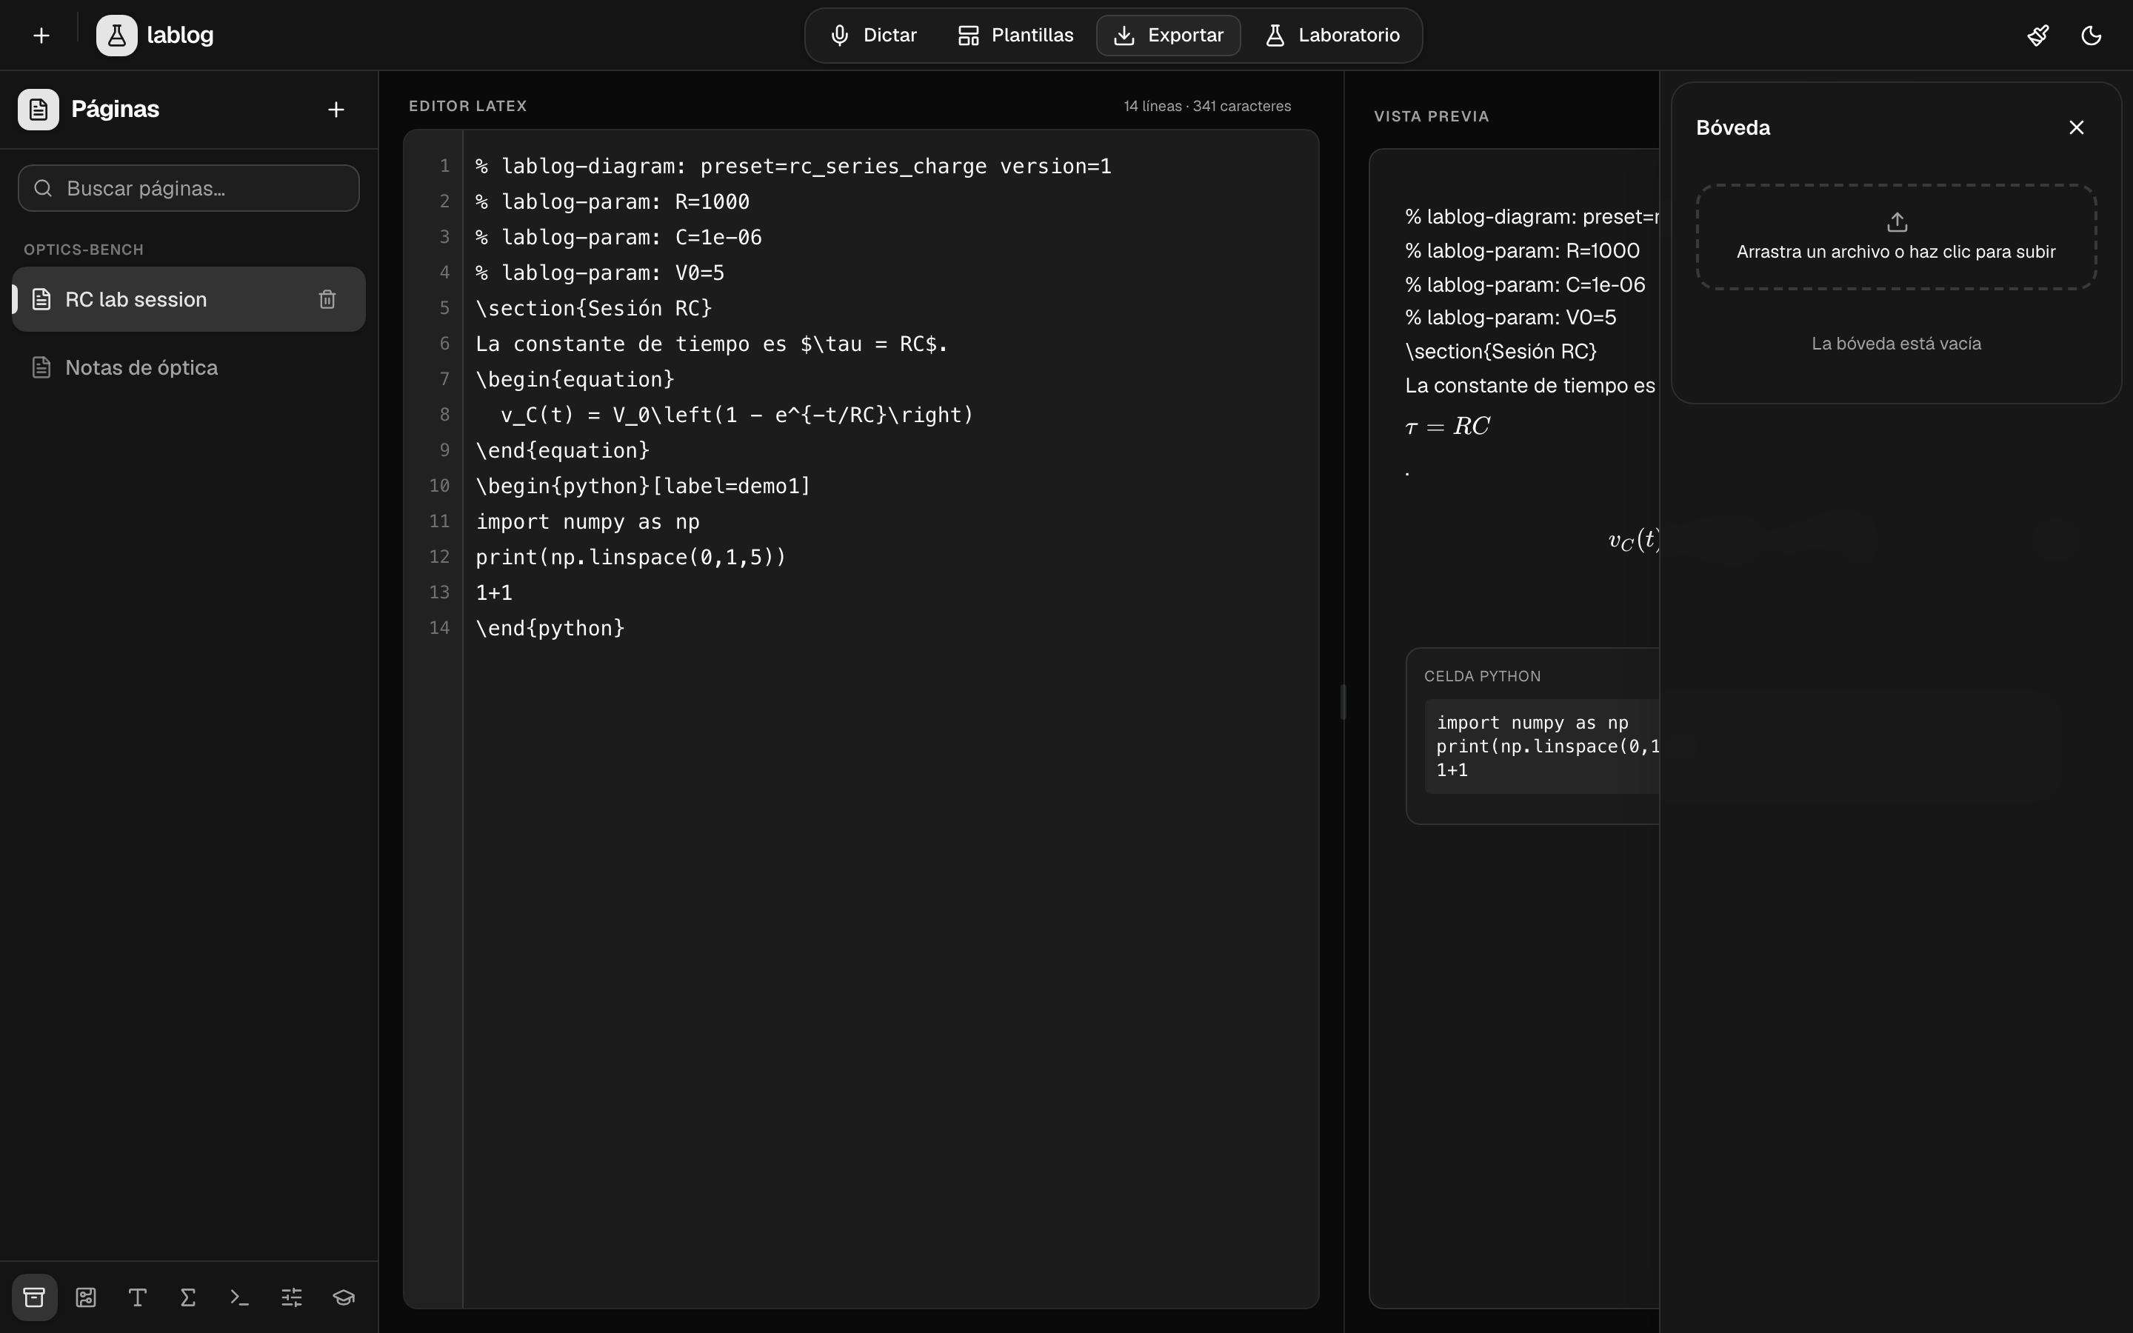
Task: Open the sliders parameters tool
Action: [291, 1297]
